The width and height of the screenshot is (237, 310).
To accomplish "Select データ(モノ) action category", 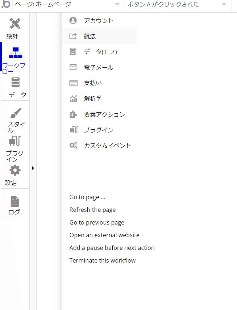I will [x=100, y=51].
